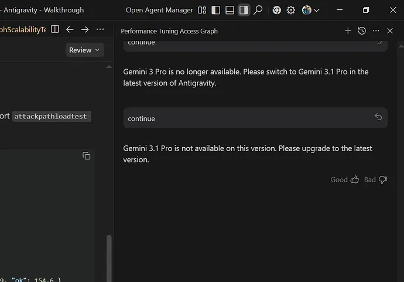Click the Chrome browser icon
Screen dimensions: 404x282
click(x=276, y=10)
